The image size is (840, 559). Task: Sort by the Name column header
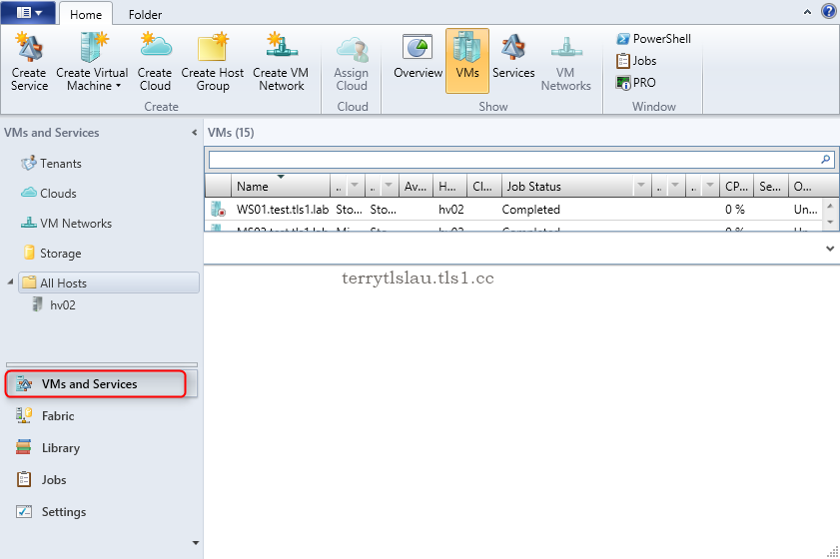(x=281, y=187)
